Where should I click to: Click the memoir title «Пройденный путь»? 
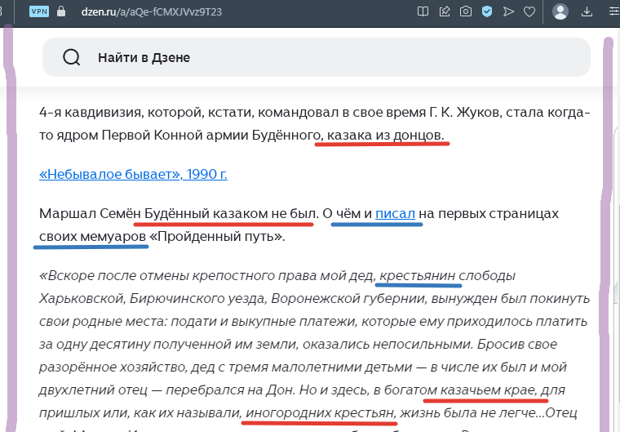216,236
